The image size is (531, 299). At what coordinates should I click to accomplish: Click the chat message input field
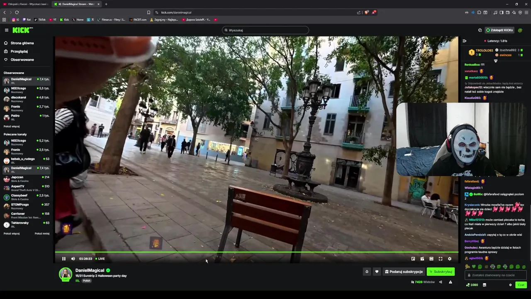(496, 275)
